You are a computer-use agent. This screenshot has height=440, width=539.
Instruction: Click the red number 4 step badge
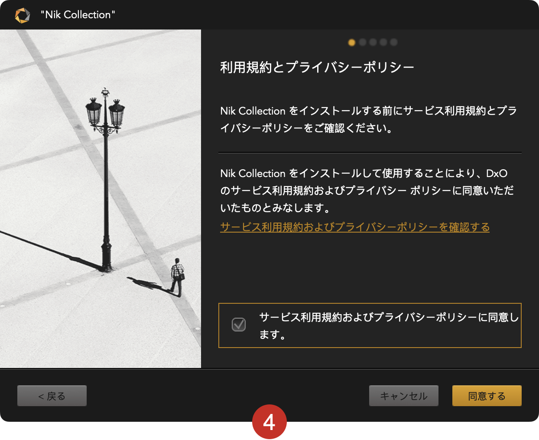269,422
